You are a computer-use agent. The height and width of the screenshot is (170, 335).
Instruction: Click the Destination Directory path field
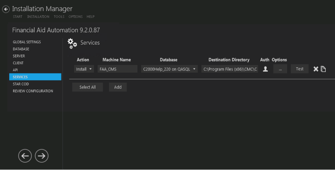click(230, 69)
